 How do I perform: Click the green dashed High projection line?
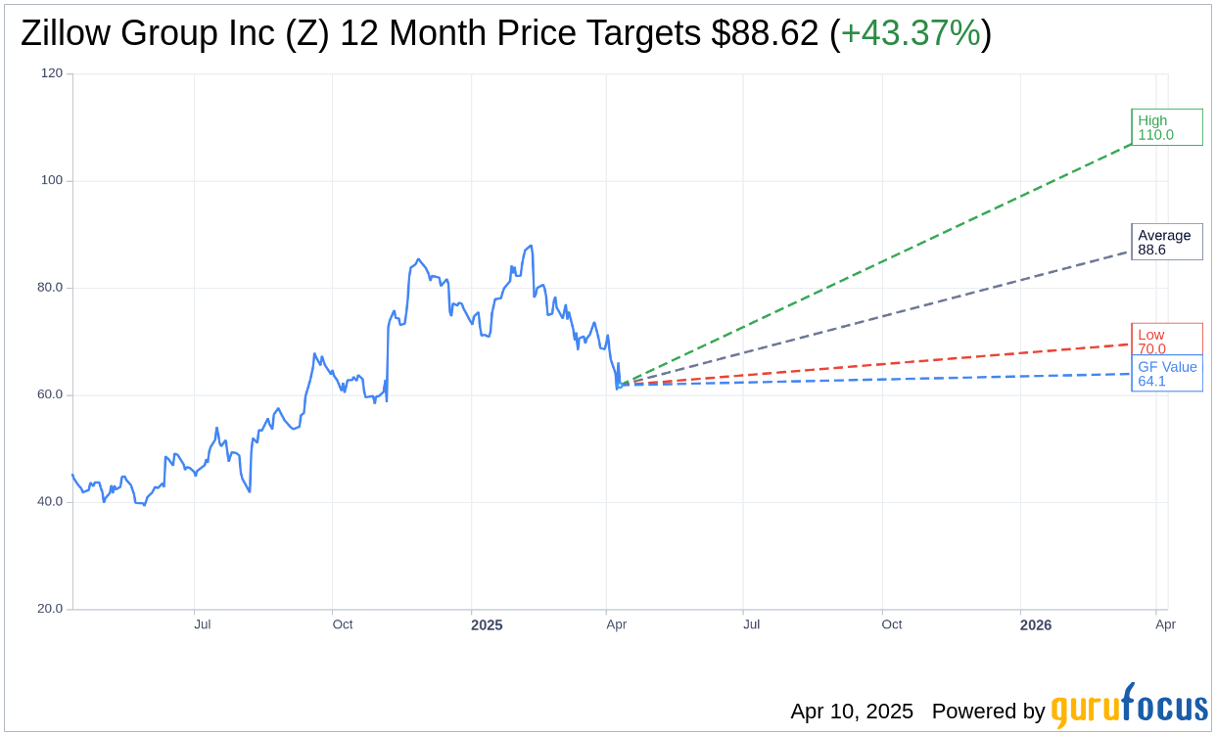point(881,261)
